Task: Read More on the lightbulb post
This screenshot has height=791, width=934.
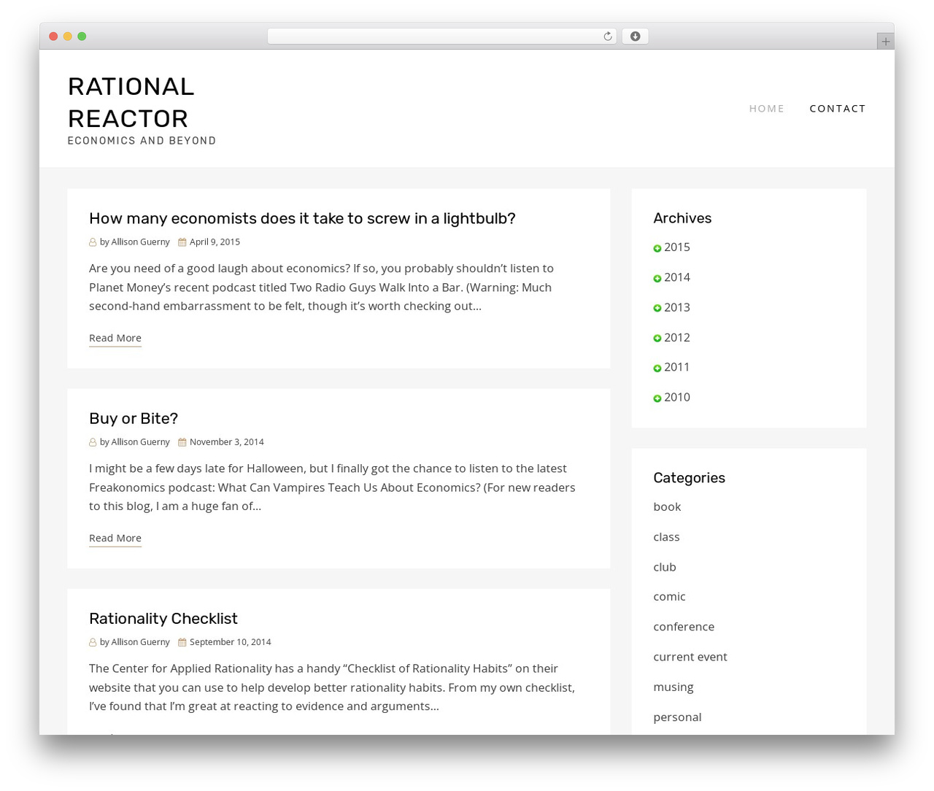Action: (x=115, y=338)
